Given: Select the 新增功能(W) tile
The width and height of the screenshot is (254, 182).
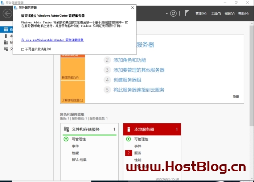Looking at the screenshot, I should click(x=73, y=69).
